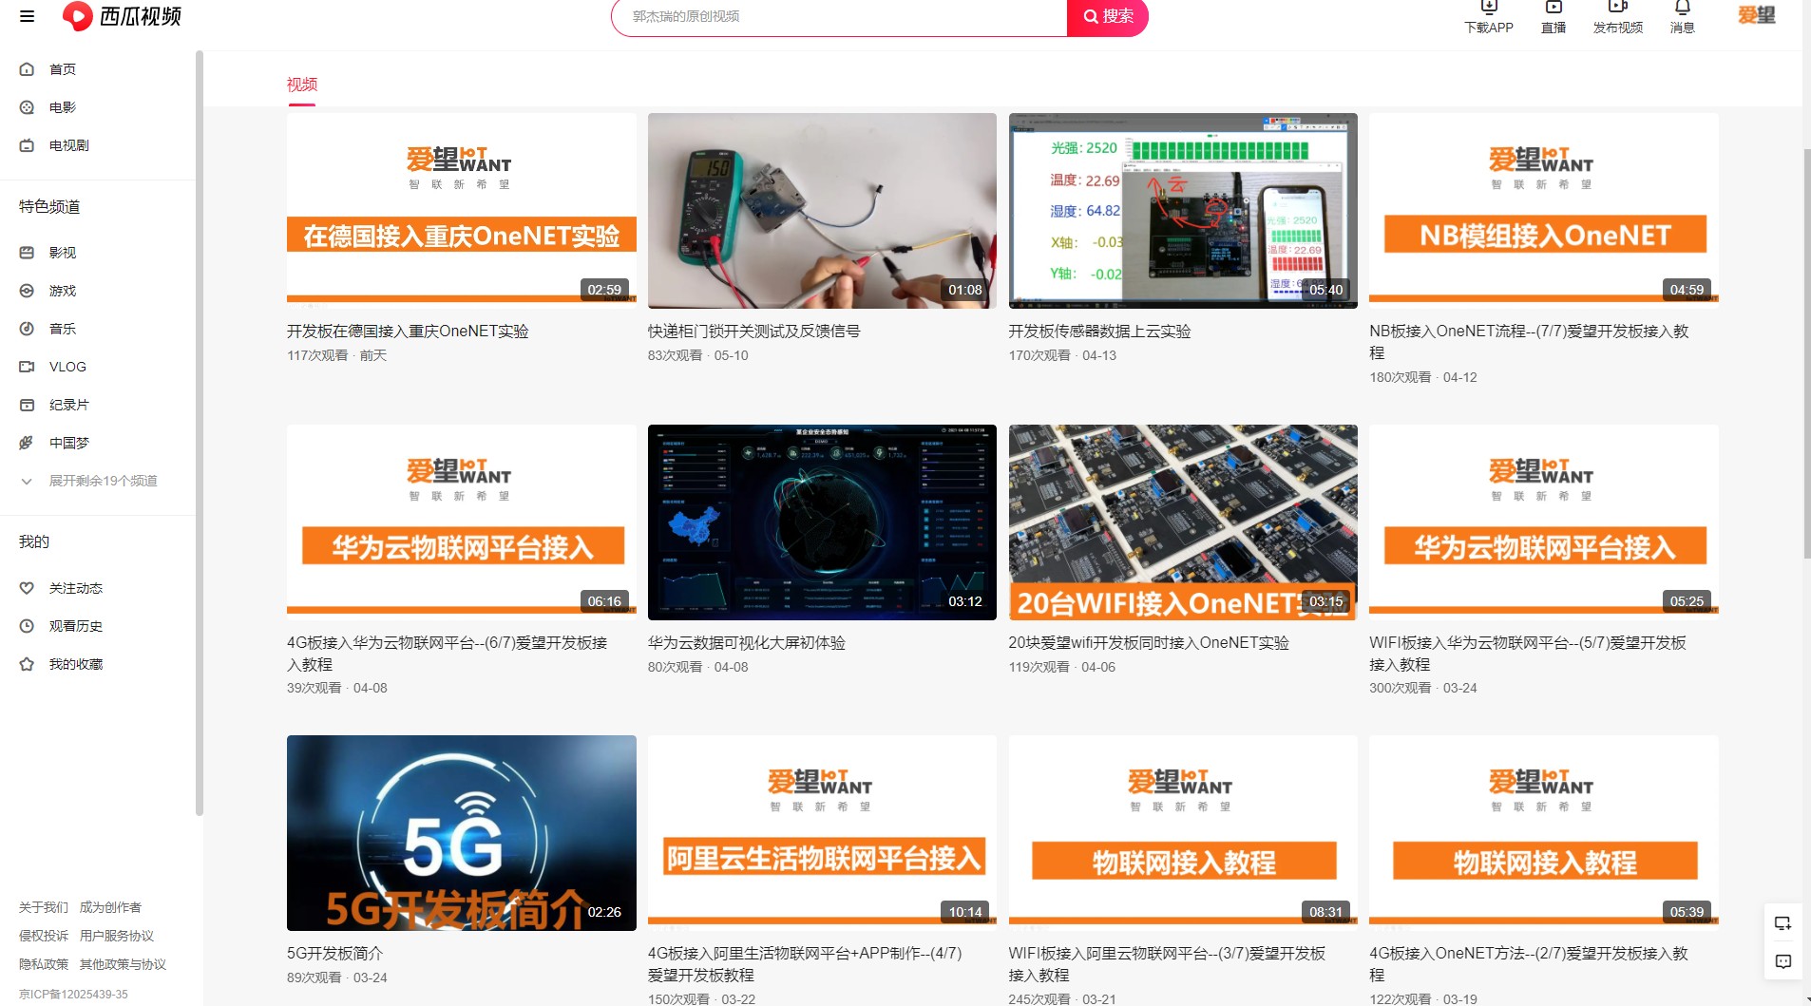Open 首页 in the sidebar
The width and height of the screenshot is (1811, 1006).
(x=63, y=69)
